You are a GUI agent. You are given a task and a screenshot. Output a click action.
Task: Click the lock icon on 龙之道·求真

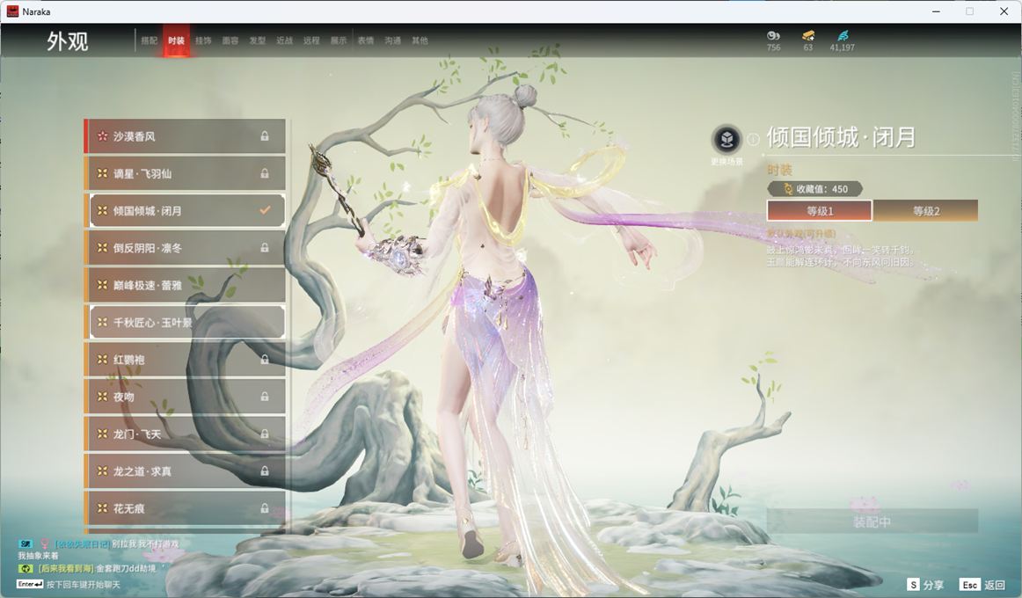click(265, 470)
